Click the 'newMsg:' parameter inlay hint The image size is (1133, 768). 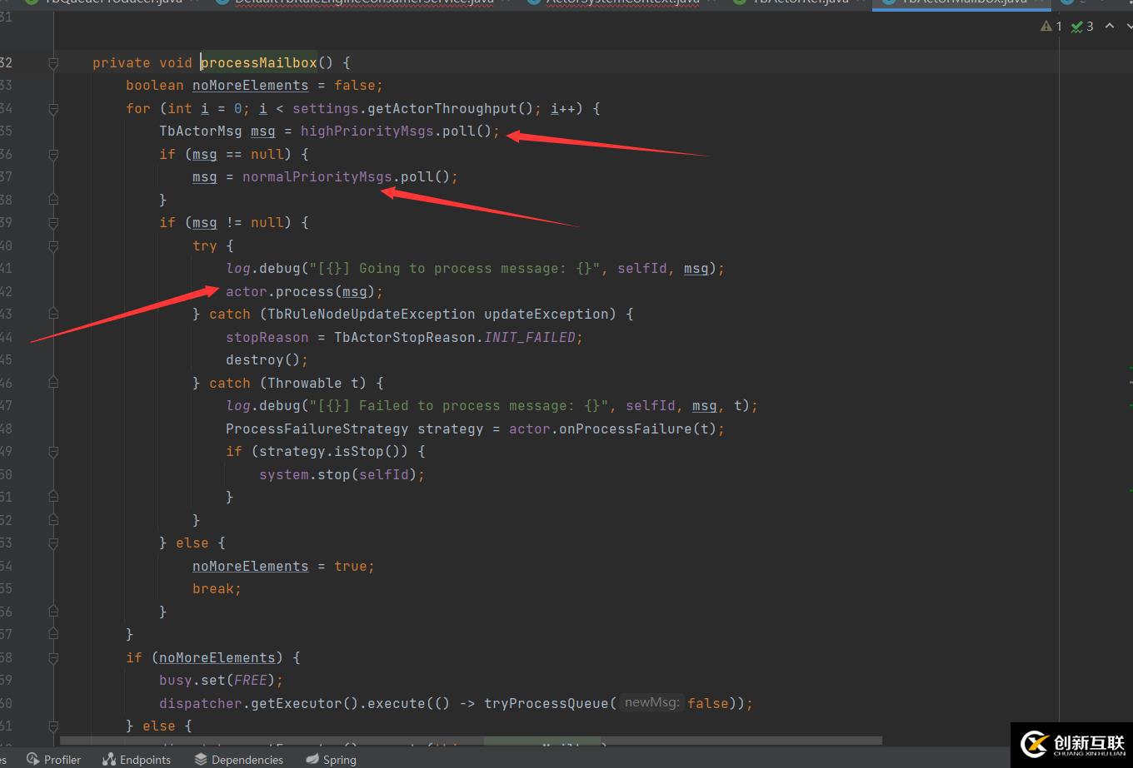(652, 703)
